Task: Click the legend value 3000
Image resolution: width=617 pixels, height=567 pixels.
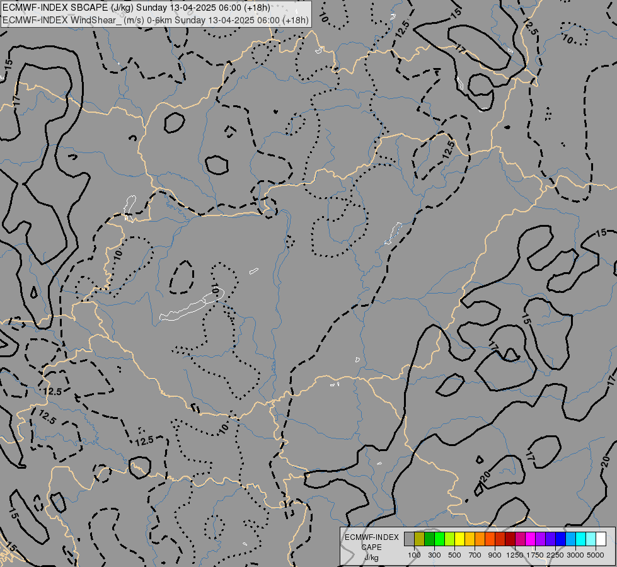Action: [x=575, y=555]
